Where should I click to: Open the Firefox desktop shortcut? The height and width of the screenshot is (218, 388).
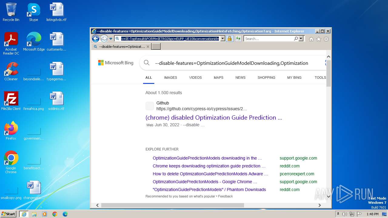click(x=11, y=131)
